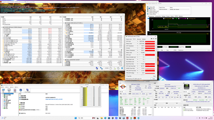This screenshot has height=120, width=214.
Task: Click GPU-Z Close button
Action: [x=154, y=79]
